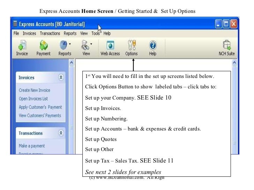This screenshot has height=190, width=254.
Task: Click the Reports pie chart icon
Action: click(63, 45)
